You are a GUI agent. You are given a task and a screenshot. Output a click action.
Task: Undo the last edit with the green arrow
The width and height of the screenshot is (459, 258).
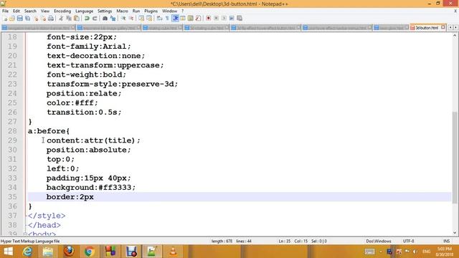pyautogui.click(x=87, y=18)
